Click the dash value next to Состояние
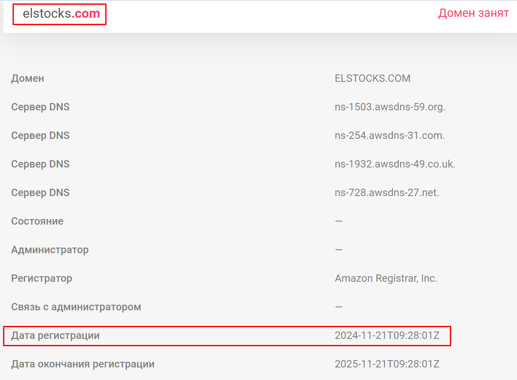Viewport: 517px width, 380px height. coord(339,221)
